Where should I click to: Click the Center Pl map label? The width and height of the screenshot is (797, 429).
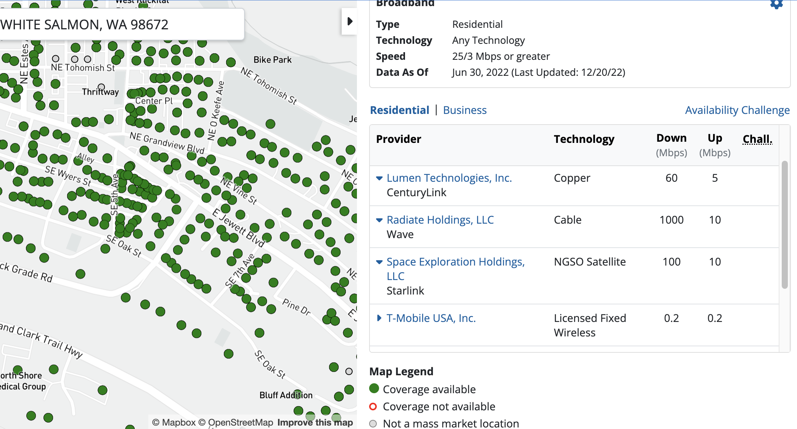click(x=154, y=101)
